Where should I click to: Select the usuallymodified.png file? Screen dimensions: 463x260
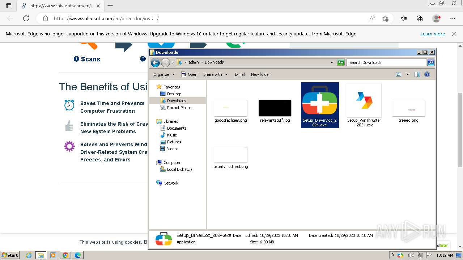tap(230, 157)
